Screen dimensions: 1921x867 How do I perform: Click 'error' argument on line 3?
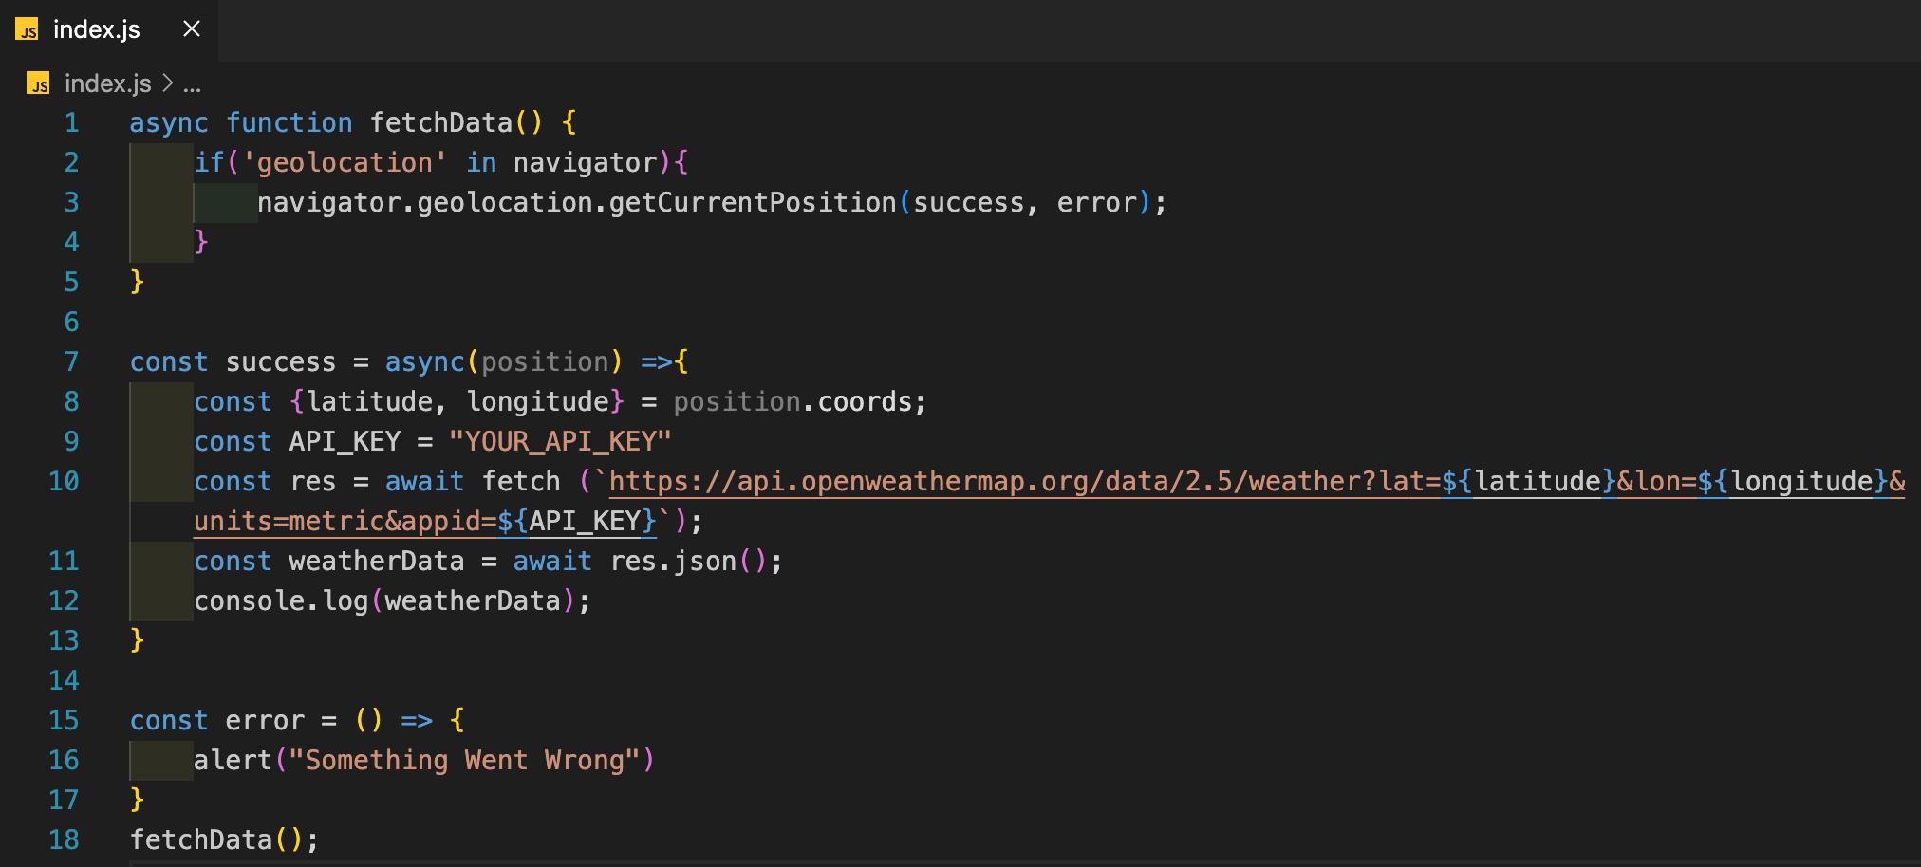click(1096, 203)
